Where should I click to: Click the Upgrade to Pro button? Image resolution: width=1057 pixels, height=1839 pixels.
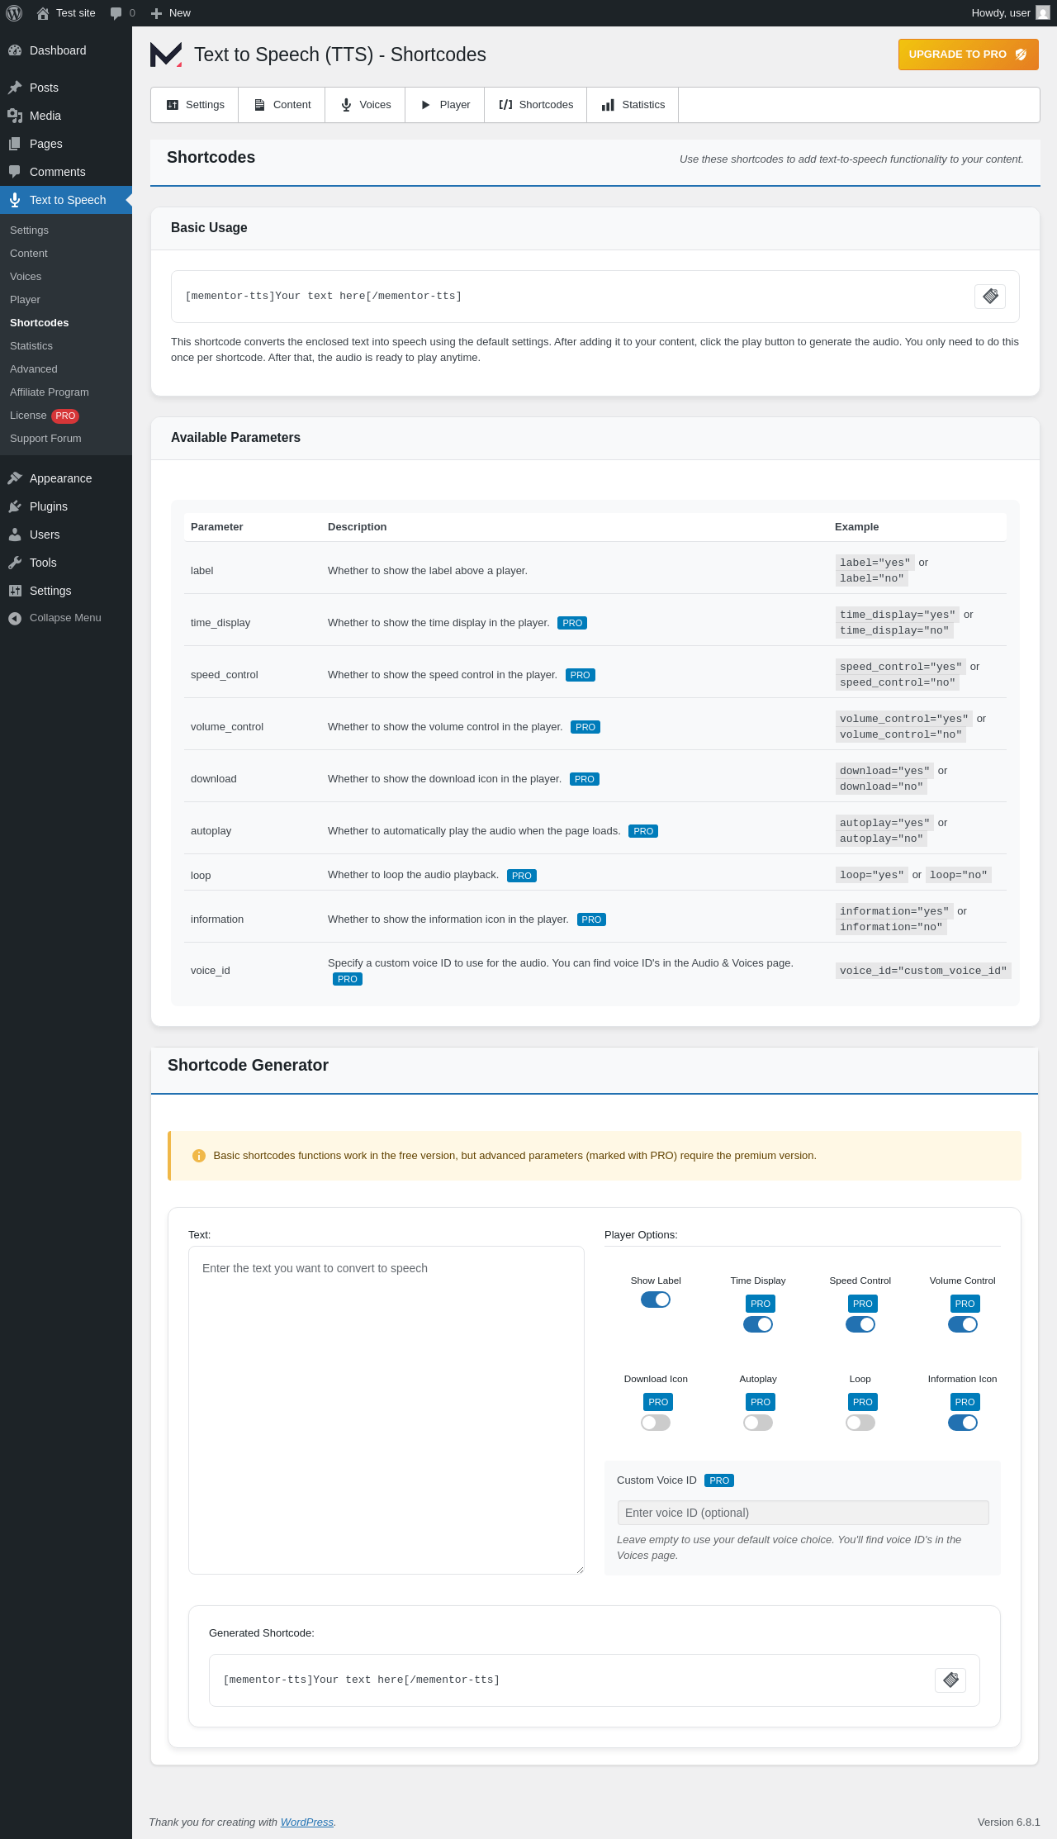(x=968, y=55)
